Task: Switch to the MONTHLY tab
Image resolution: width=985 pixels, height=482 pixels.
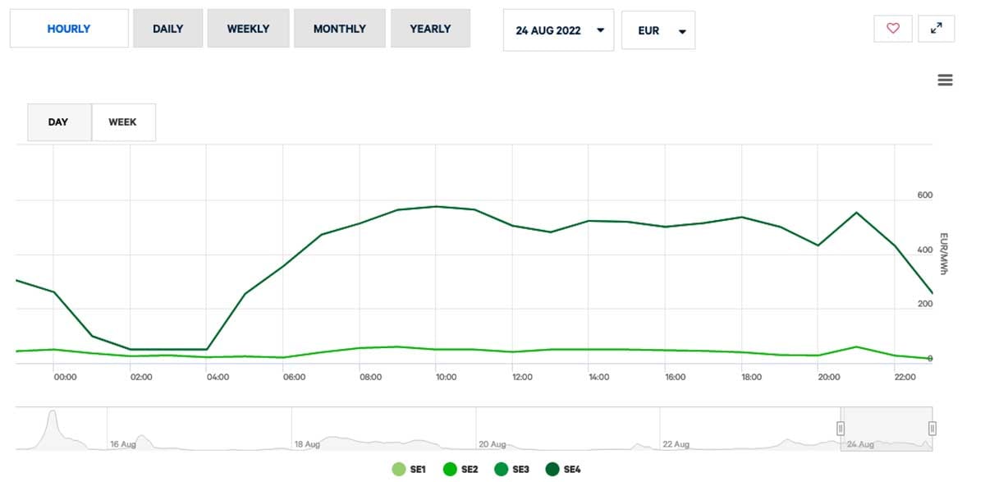Action: [340, 29]
